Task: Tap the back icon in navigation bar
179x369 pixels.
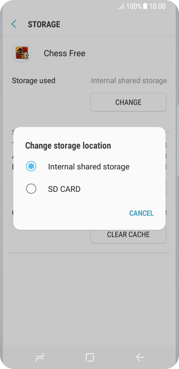Action: click(x=140, y=357)
